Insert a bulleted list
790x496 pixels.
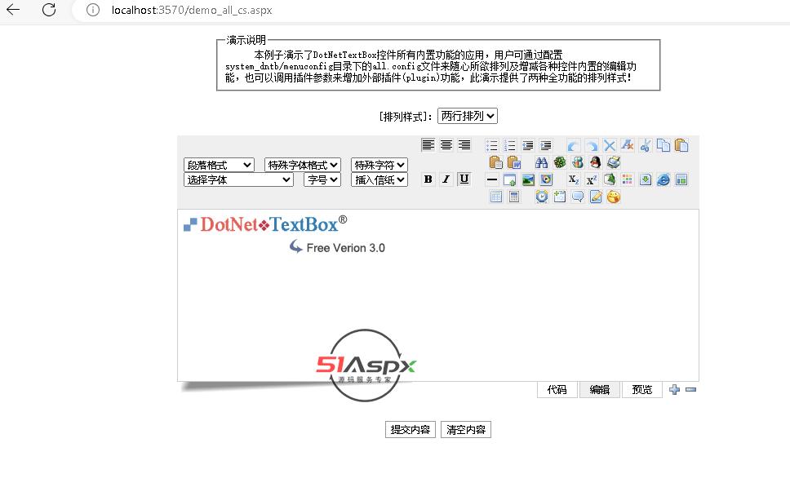pos(492,145)
